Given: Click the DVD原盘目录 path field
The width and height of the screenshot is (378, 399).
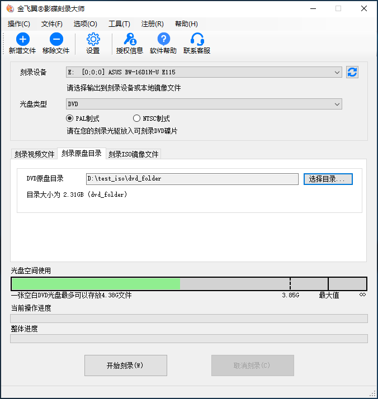Looking at the screenshot, I should coord(192,179).
